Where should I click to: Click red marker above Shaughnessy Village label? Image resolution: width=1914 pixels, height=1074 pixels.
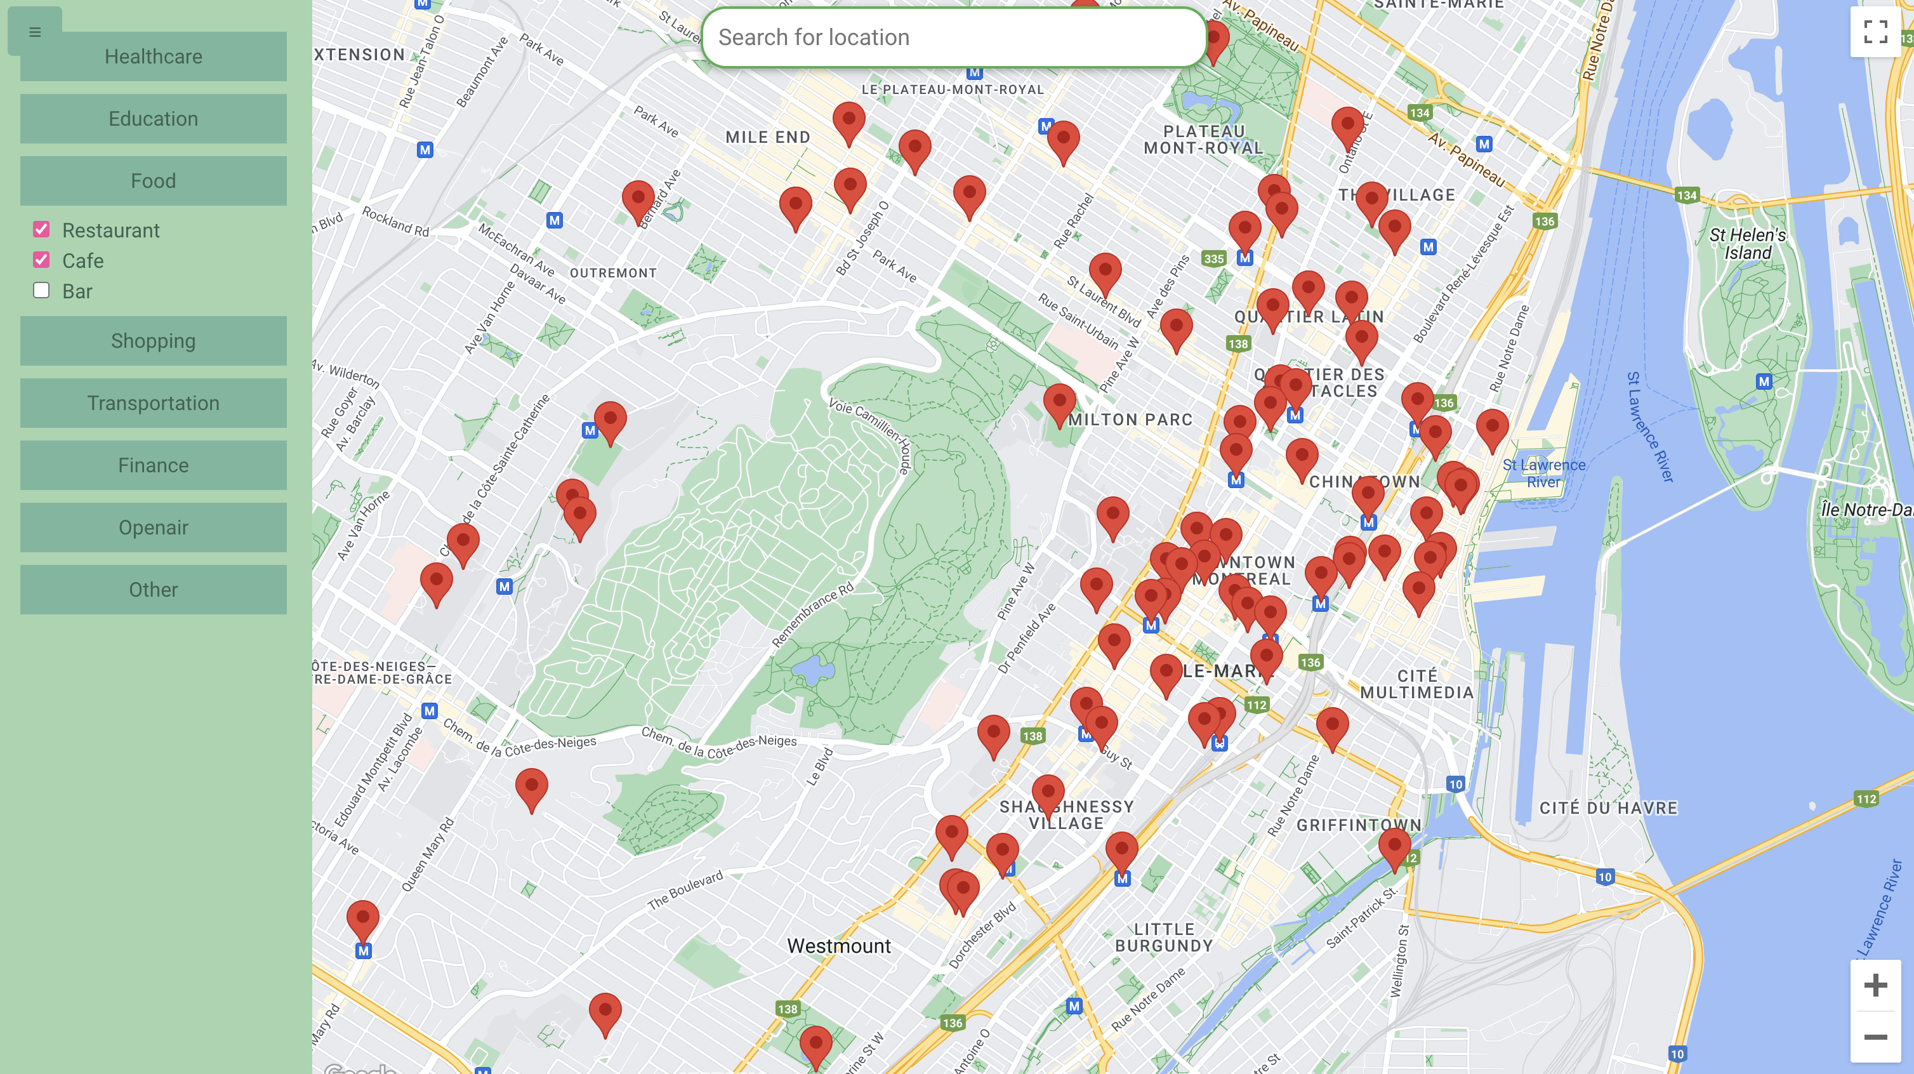tap(1048, 794)
